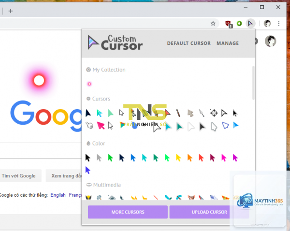
Task: Choose the red arrow cursor under Cursors
Action: point(167,113)
